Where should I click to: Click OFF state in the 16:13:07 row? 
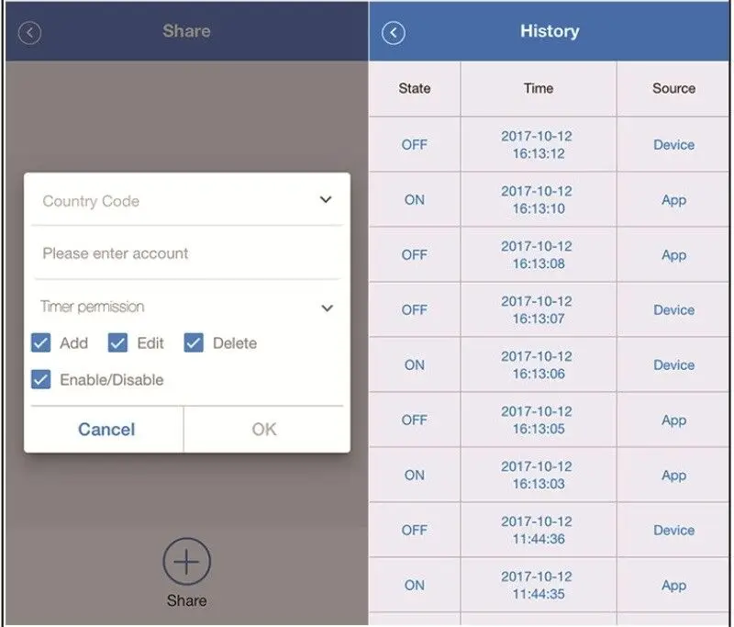pos(415,310)
